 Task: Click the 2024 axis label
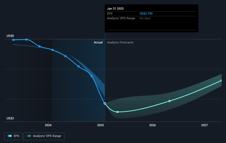[48, 125]
